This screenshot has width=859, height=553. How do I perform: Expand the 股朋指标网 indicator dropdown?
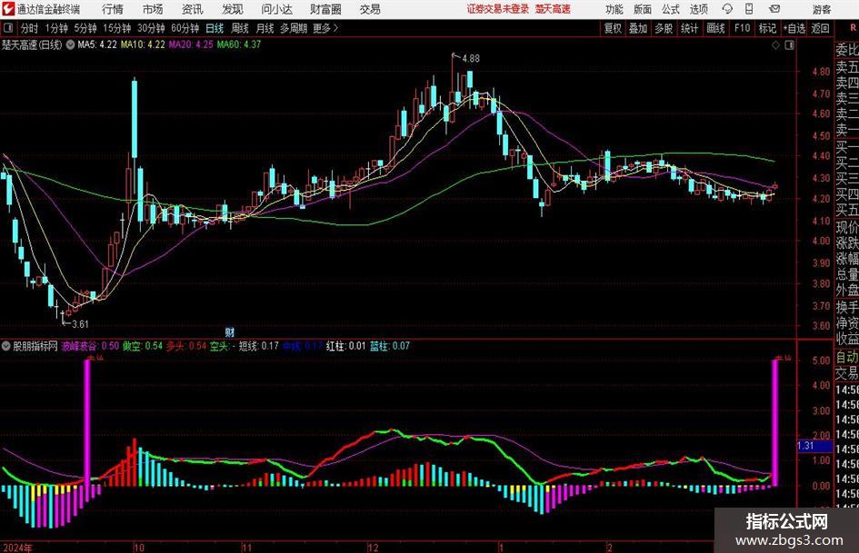click(6, 345)
